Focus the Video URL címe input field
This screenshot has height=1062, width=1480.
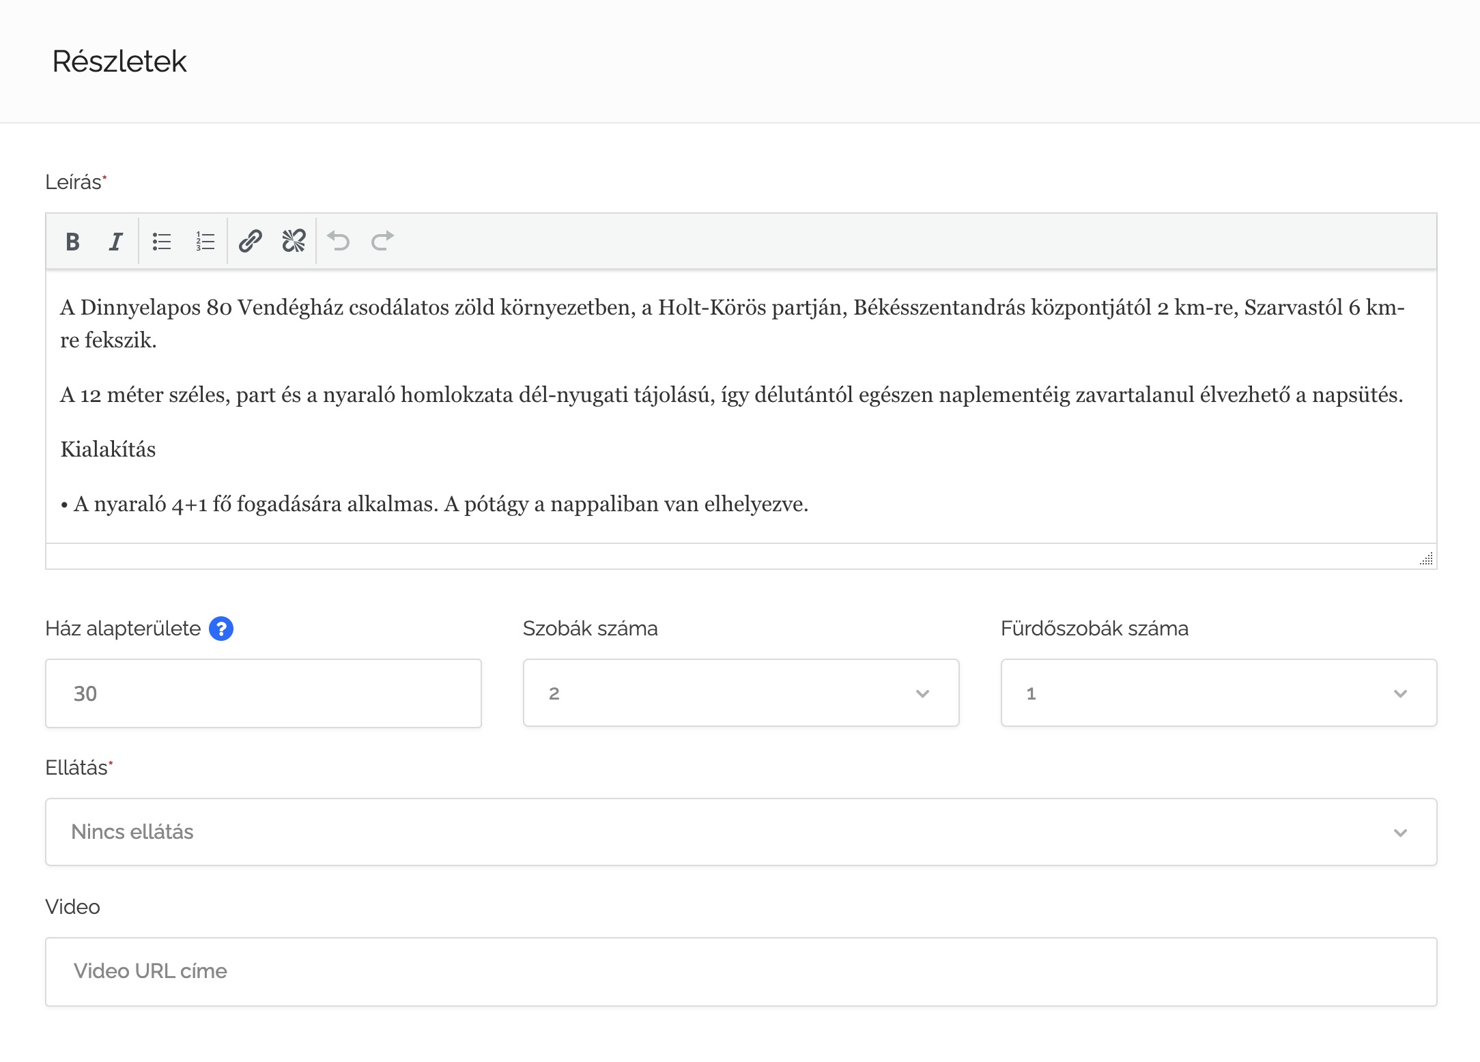[741, 972]
